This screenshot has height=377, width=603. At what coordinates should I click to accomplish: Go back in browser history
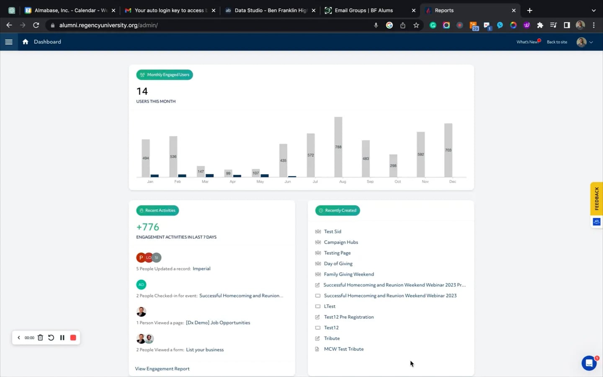[x=9, y=25]
